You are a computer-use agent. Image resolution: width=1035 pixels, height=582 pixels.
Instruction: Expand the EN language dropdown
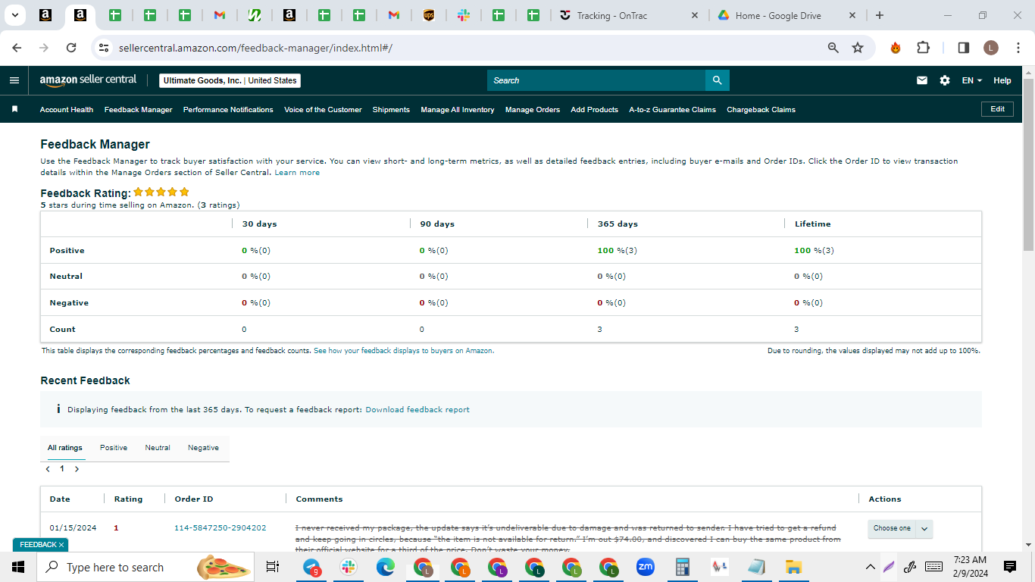coord(972,80)
